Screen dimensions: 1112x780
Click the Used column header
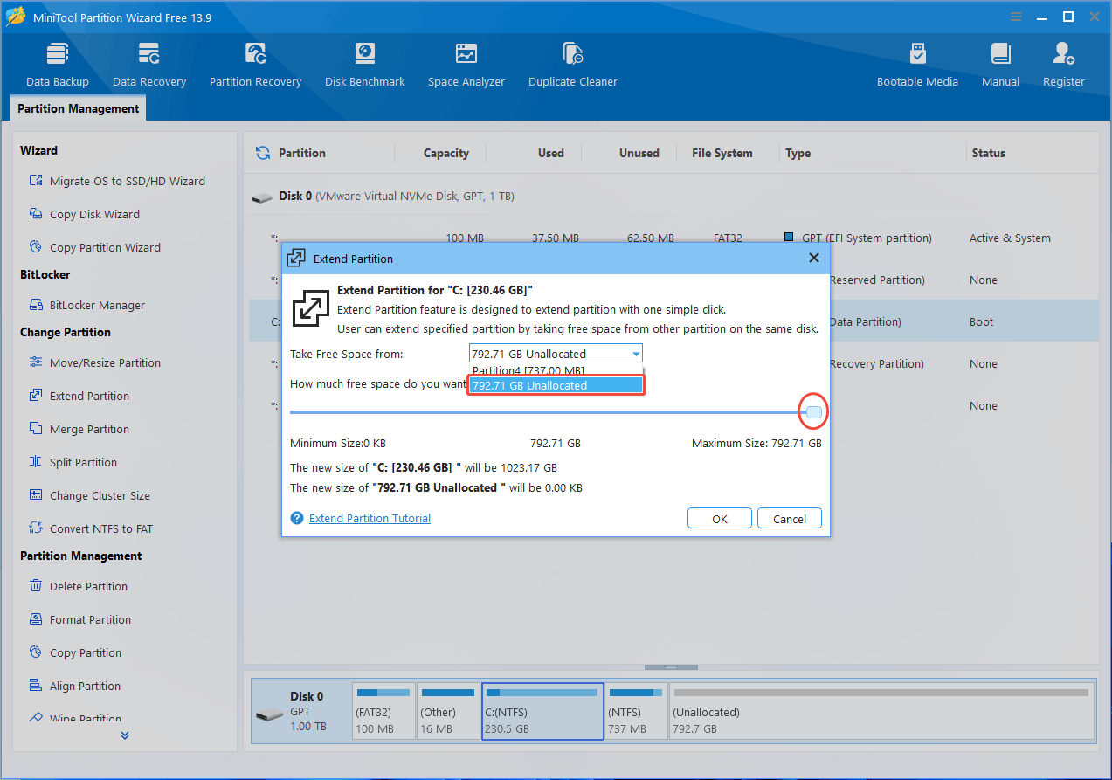pos(550,153)
